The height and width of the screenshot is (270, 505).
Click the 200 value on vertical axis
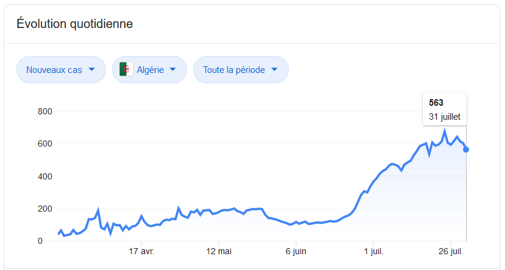click(x=44, y=209)
